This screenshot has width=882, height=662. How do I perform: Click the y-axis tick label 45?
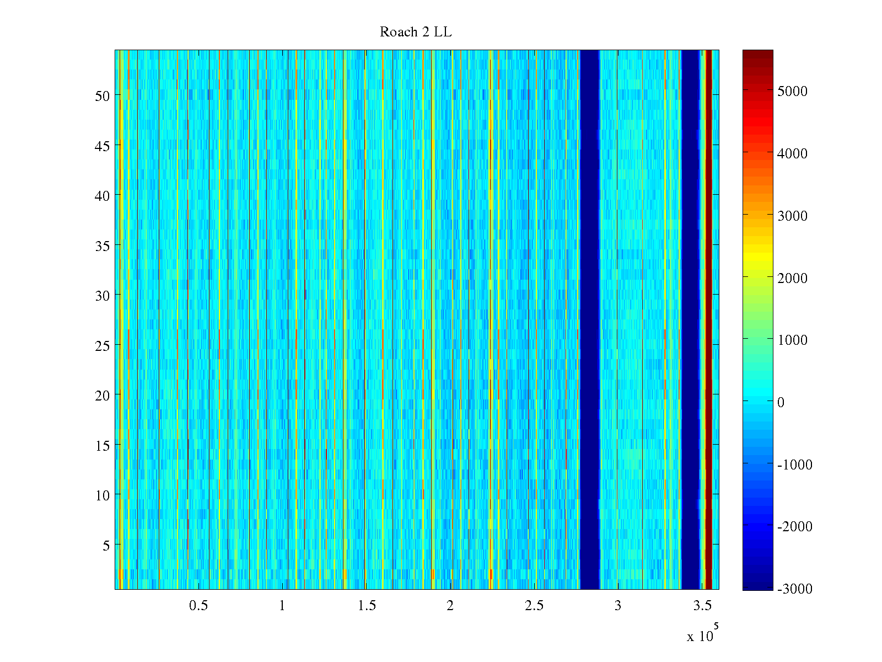[x=103, y=146]
